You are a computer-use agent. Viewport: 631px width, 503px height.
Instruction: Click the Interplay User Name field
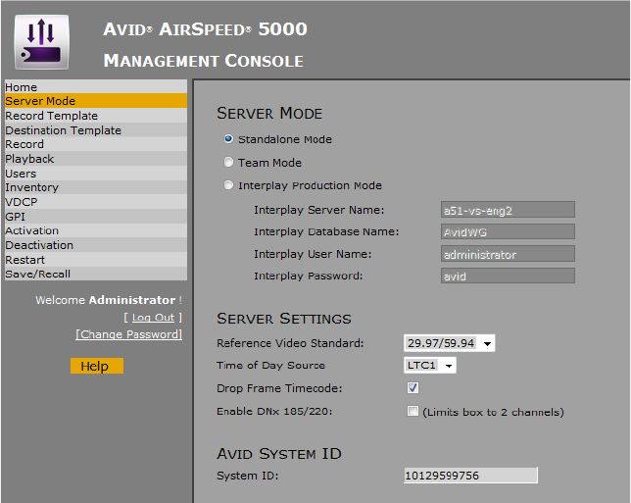[508, 254]
